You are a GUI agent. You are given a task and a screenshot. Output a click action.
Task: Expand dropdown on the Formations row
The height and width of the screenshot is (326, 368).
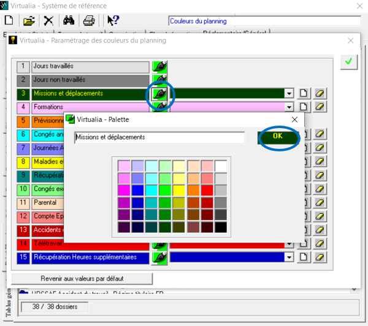288,107
